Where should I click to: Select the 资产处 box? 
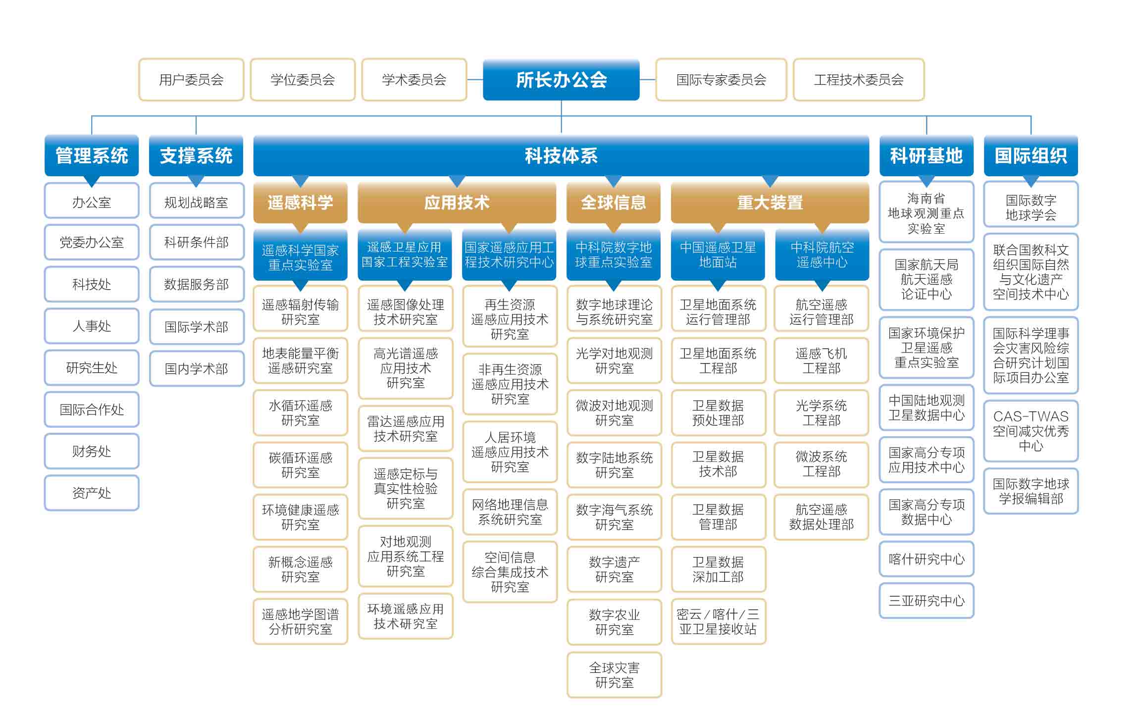click(92, 493)
